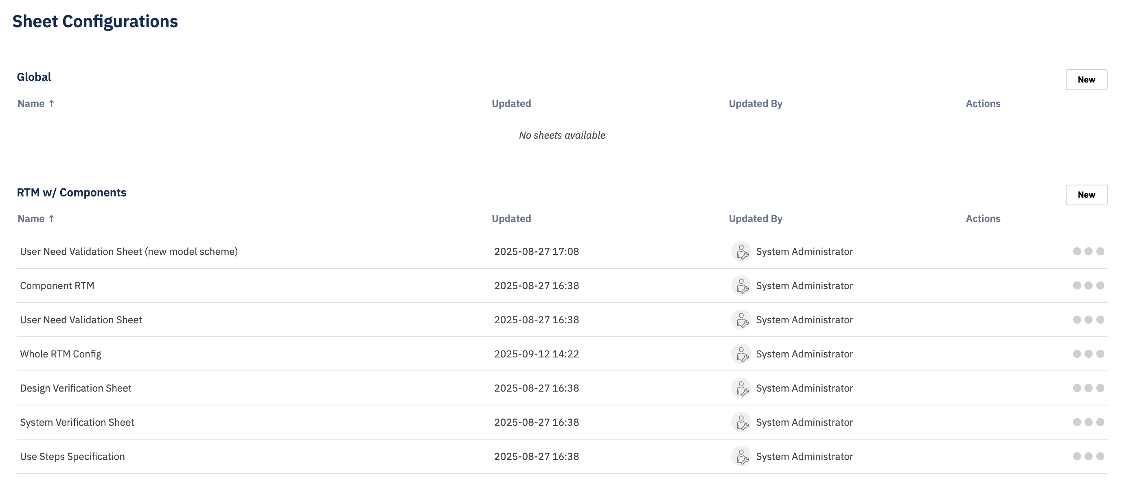Click Updated column header in RTM table
Image resolution: width=1126 pixels, height=501 pixels.
pyautogui.click(x=511, y=218)
